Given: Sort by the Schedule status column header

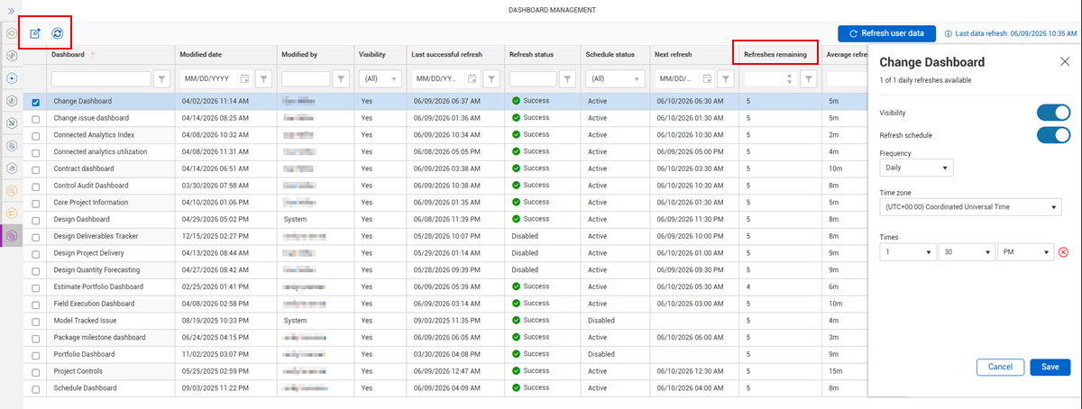Looking at the screenshot, I should point(610,55).
